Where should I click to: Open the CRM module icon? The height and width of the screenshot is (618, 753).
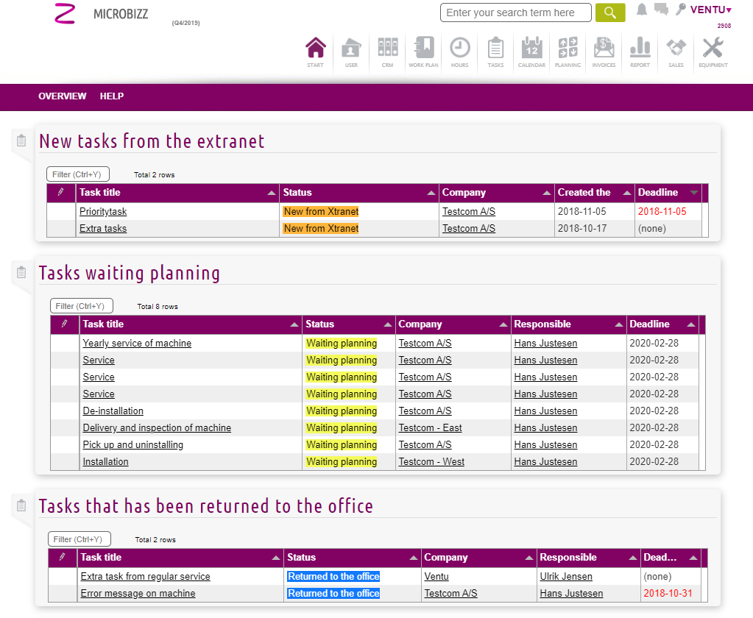click(x=387, y=49)
